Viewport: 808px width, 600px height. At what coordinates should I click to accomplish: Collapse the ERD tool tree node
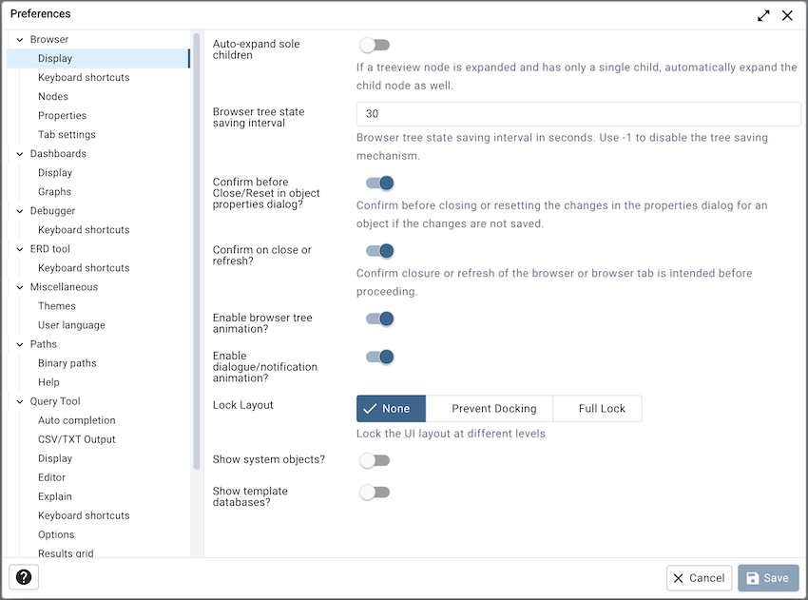(x=20, y=249)
